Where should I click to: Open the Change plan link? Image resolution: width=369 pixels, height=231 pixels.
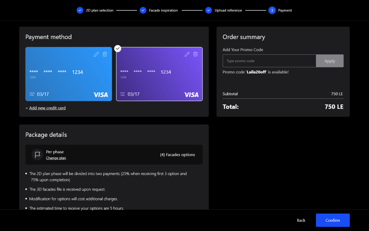coord(56,158)
